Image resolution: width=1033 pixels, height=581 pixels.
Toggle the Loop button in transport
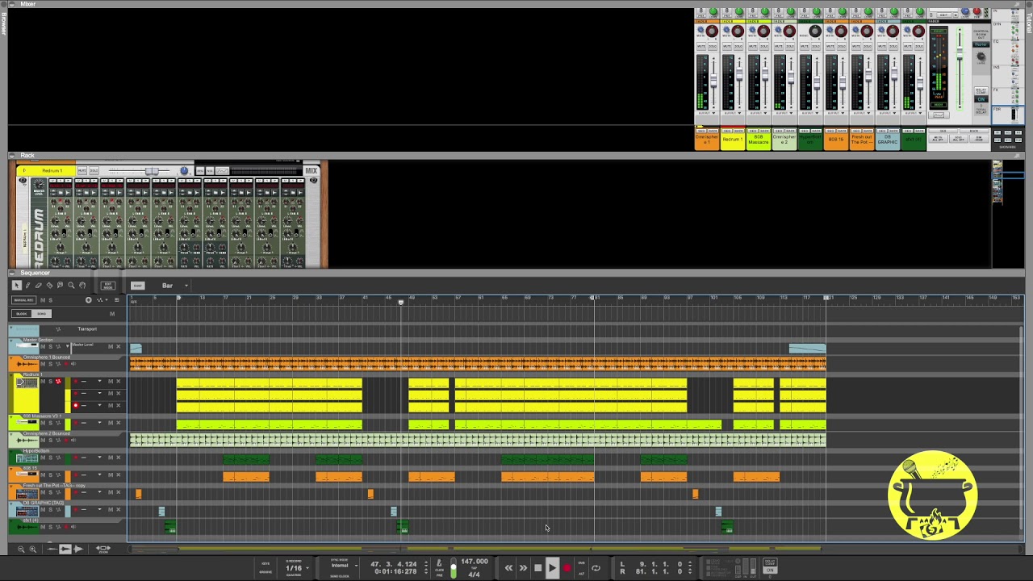(x=596, y=568)
